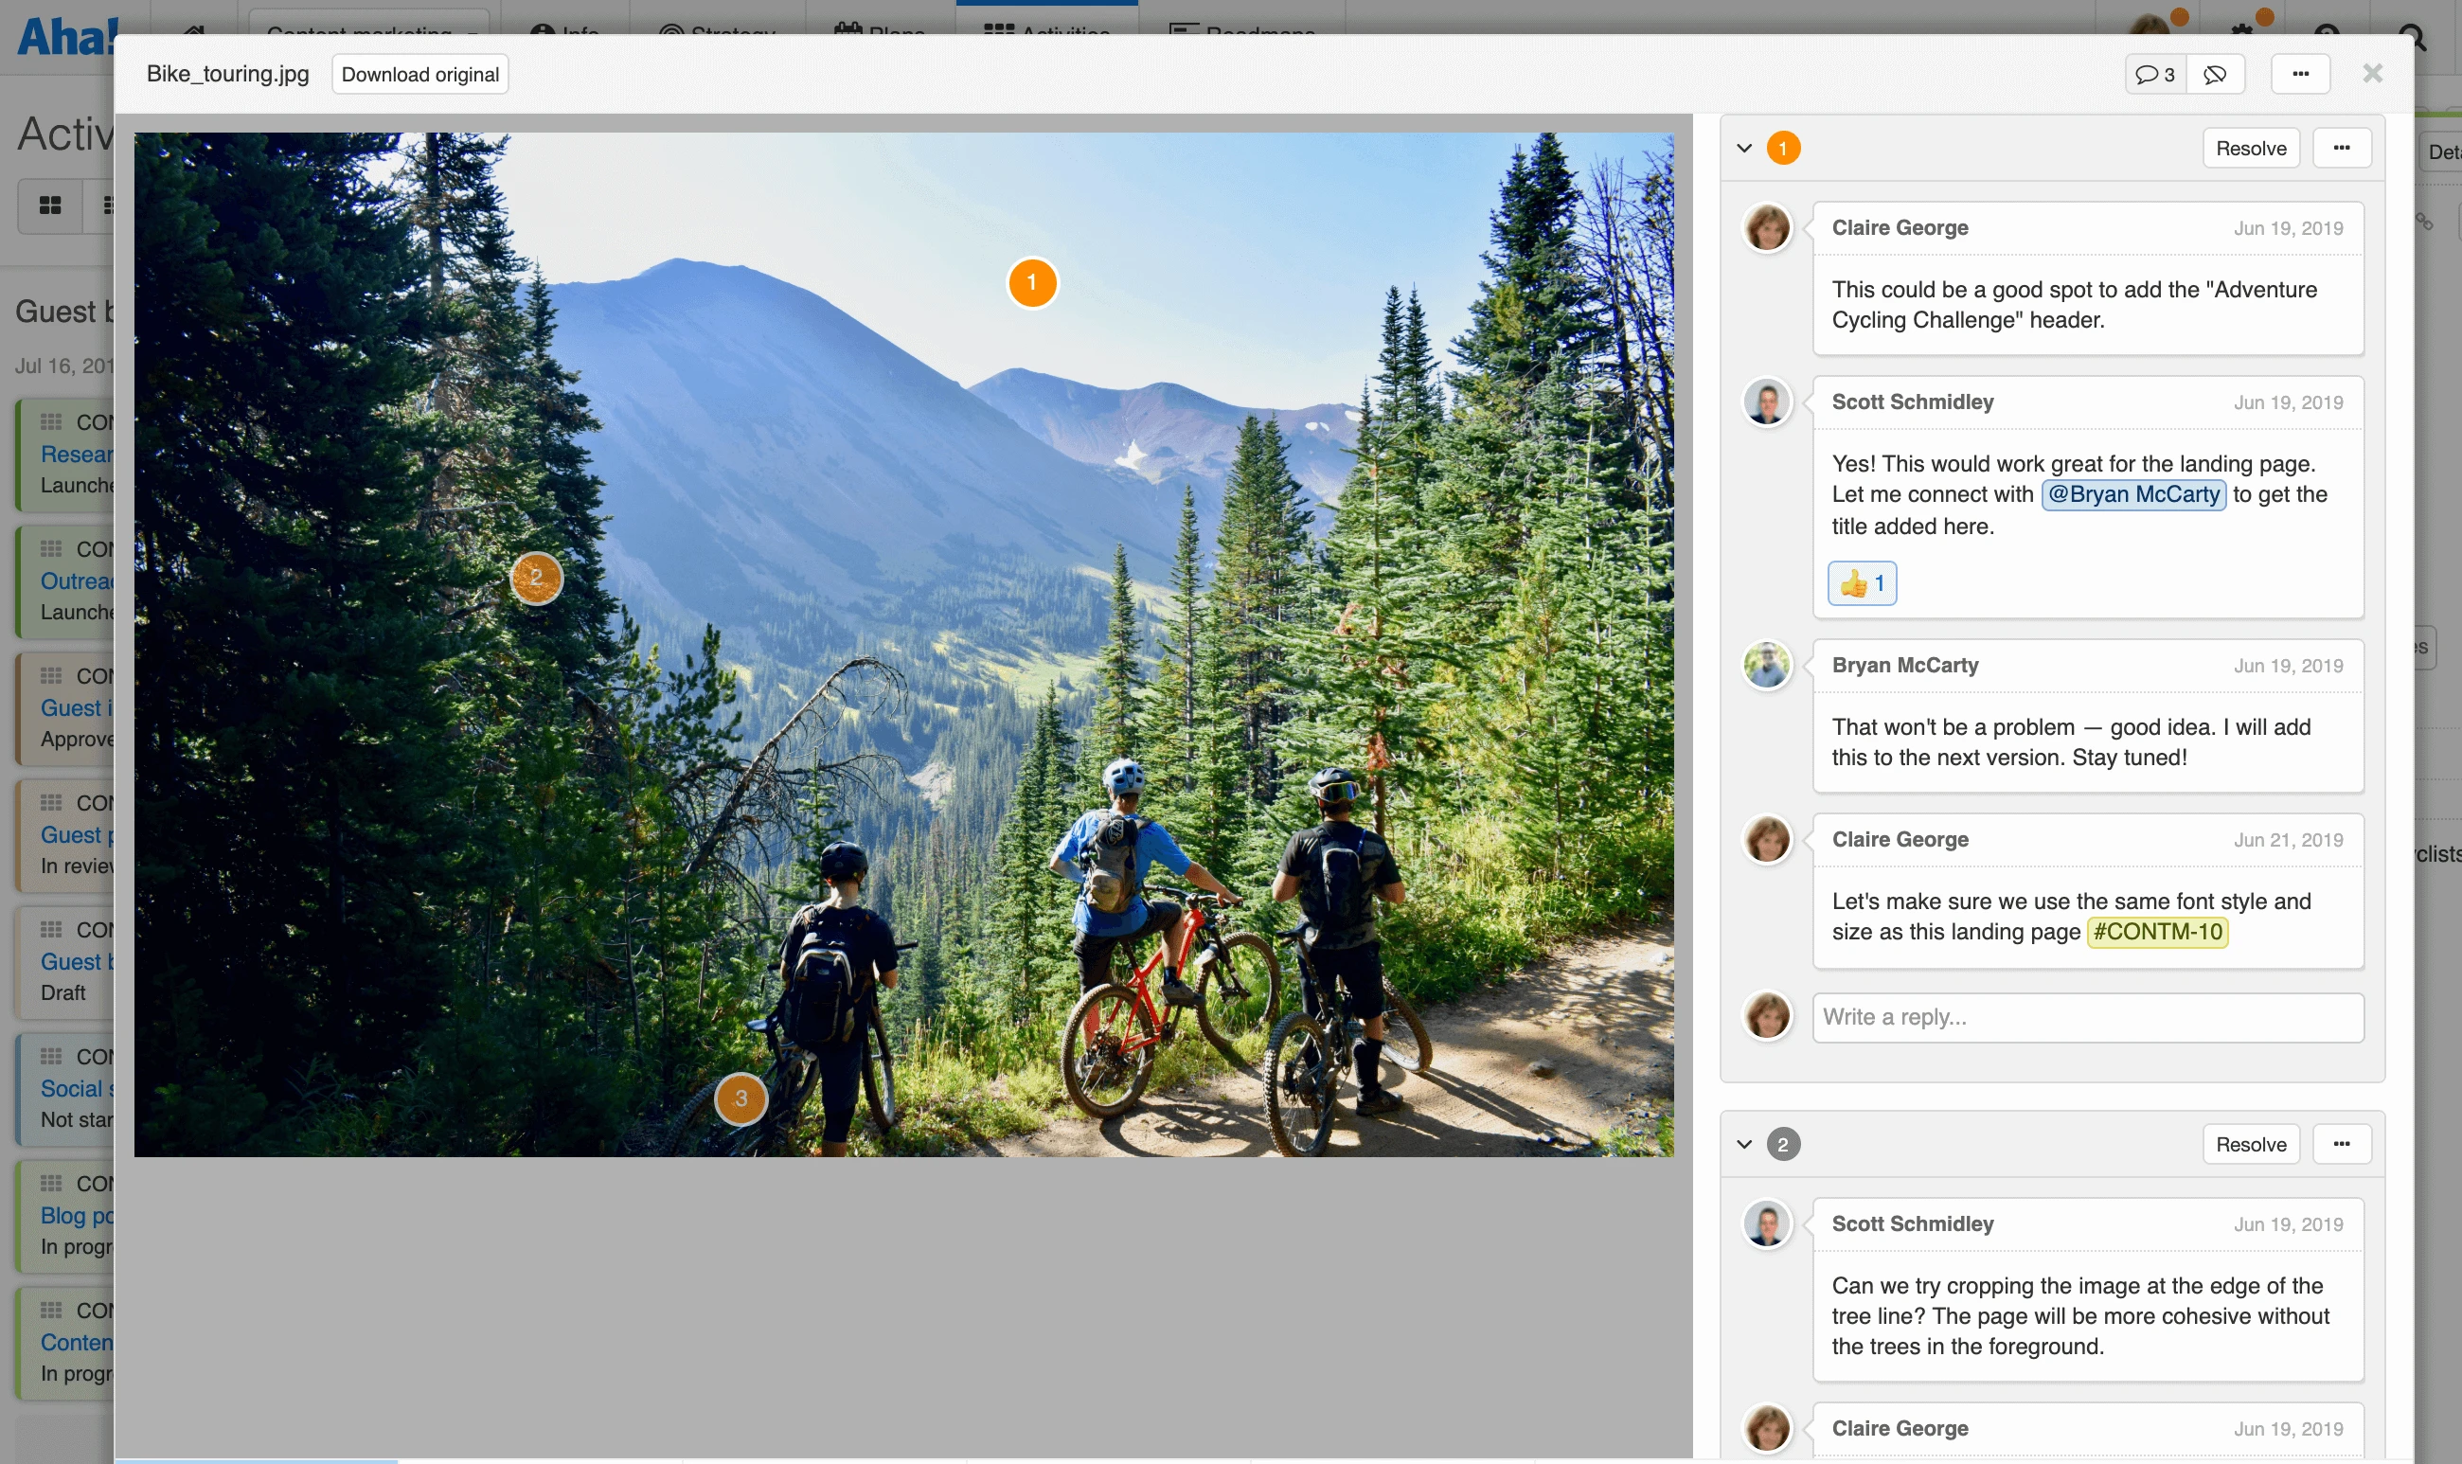Click Claire George's avatar in first comment
The height and width of the screenshot is (1464, 2462).
1767,229
